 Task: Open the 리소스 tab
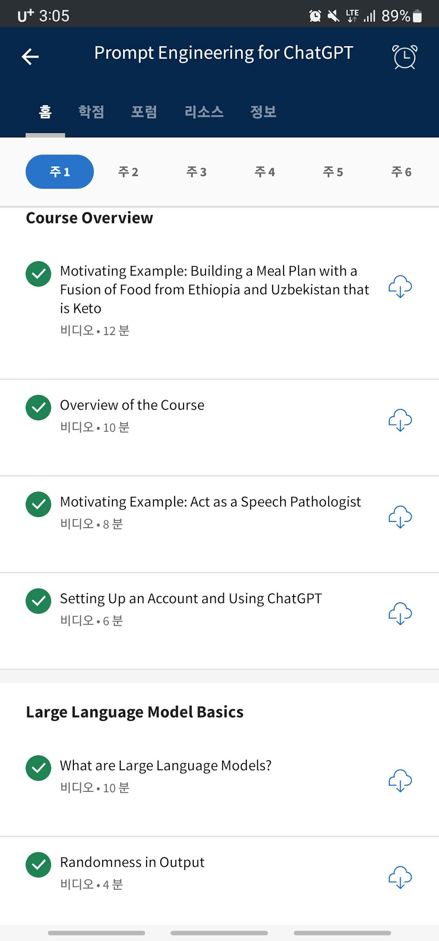(x=204, y=112)
